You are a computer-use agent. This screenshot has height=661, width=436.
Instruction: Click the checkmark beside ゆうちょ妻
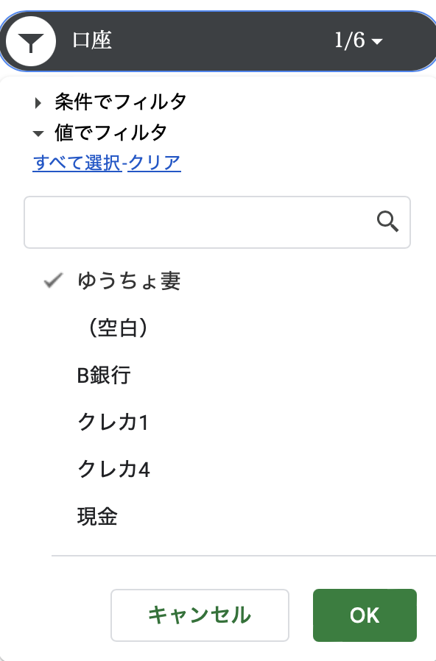[x=54, y=280]
